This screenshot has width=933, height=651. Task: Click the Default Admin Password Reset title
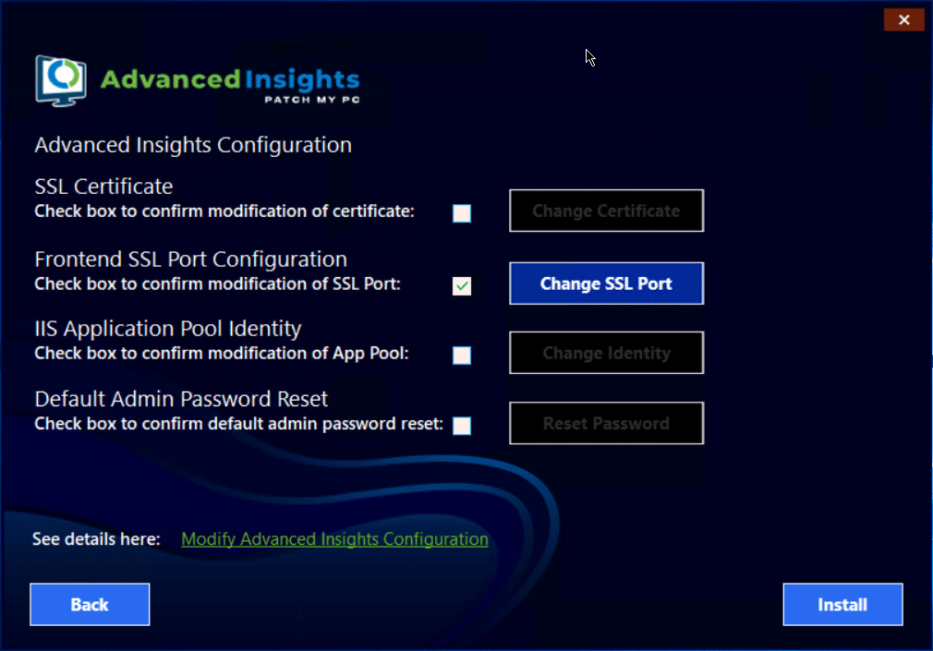[x=181, y=399]
